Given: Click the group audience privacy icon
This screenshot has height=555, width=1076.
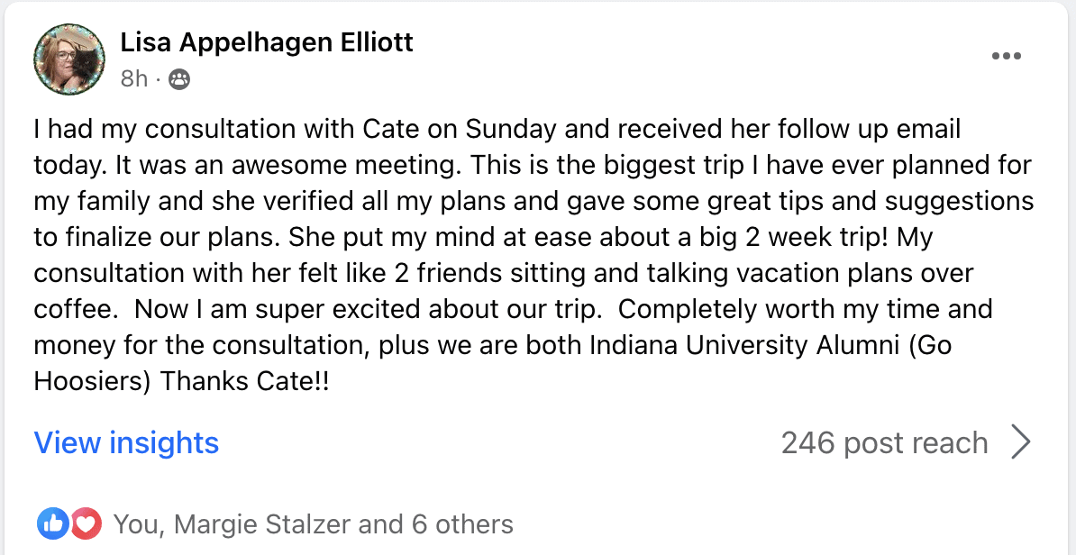Looking at the screenshot, I should (x=179, y=79).
